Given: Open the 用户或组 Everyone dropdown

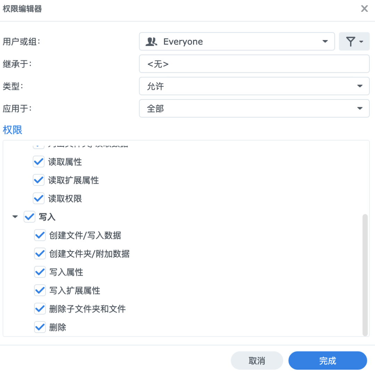Looking at the screenshot, I should [x=325, y=42].
